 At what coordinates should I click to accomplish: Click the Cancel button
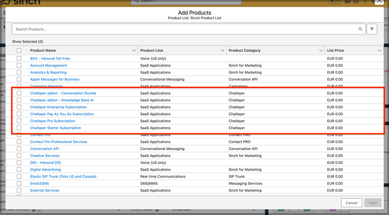(x=352, y=203)
